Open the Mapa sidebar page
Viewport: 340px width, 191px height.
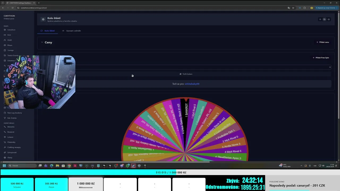click(10, 45)
